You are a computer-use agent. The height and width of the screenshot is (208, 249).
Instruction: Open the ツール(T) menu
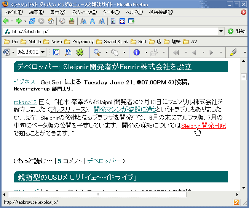tap(111, 12)
